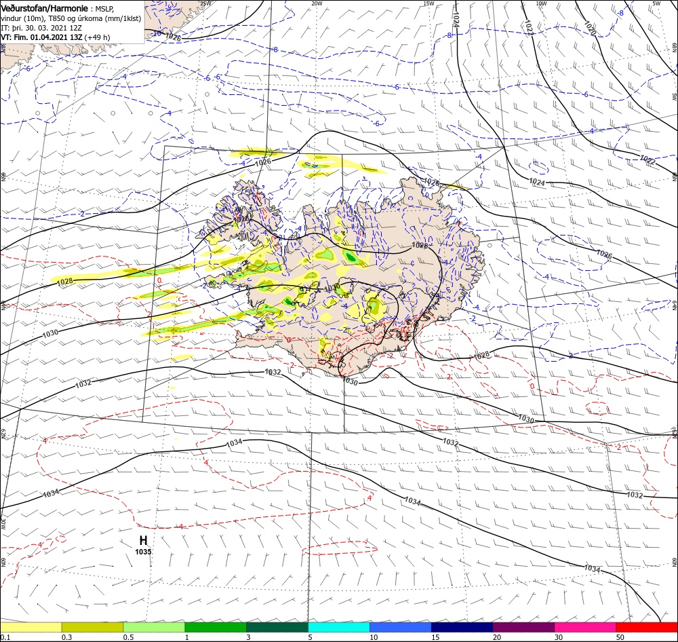Select the 'IT: þri. 30. 03. 2021 12Z' line

coord(41,28)
